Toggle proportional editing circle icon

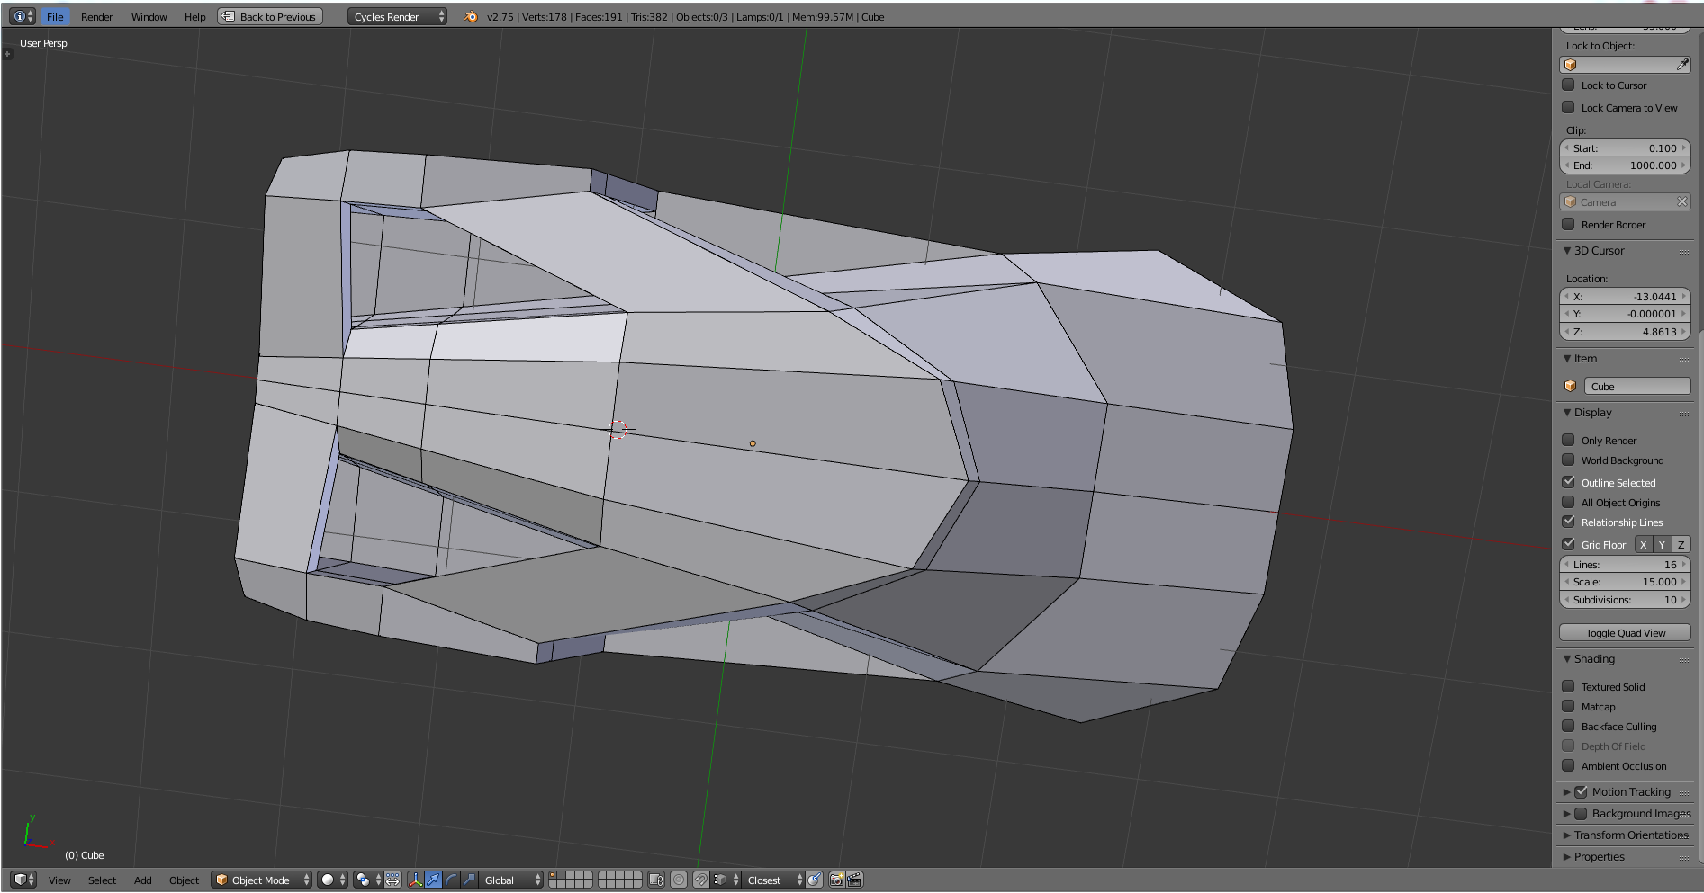click(x=679, y=880)
